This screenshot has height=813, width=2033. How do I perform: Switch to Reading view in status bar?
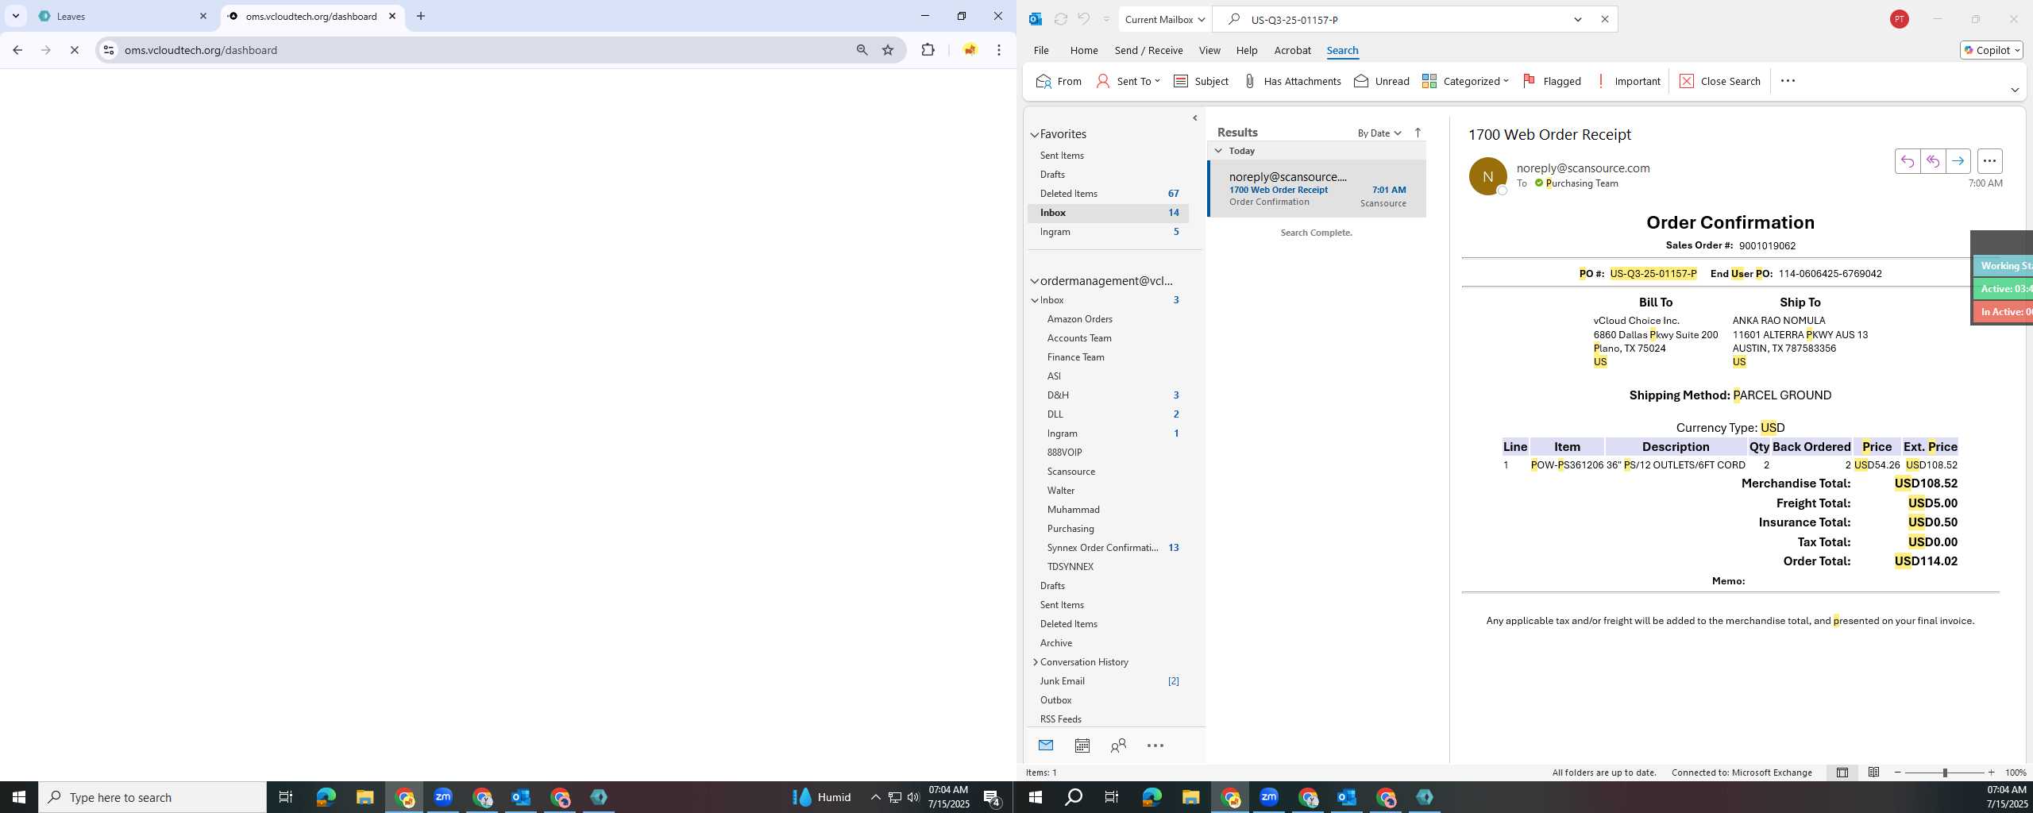point(1873,773)
